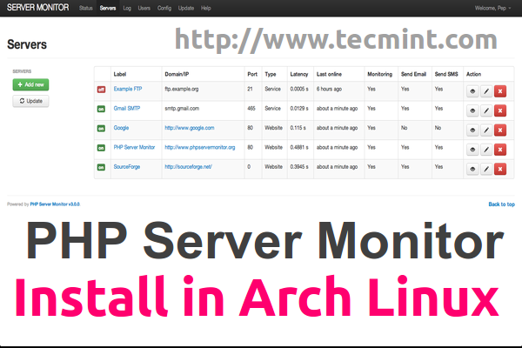Click the Send SMS column header
This screenshot has height=348, width=522.
(x=446, y=74)
